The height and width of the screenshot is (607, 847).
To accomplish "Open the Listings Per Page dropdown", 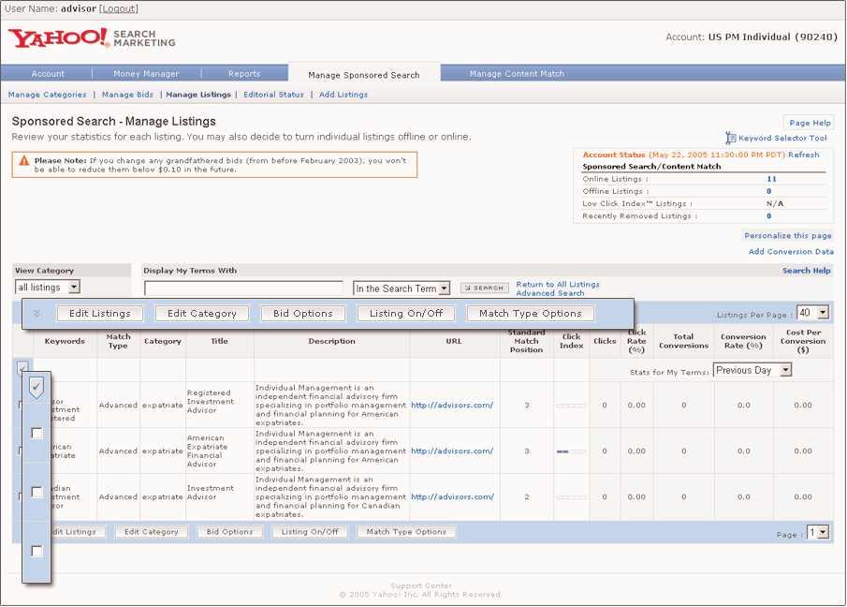I will 812,313.
